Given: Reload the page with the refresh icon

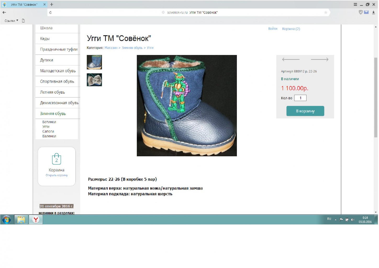Looking at the screenshot, I should point(50,12).
